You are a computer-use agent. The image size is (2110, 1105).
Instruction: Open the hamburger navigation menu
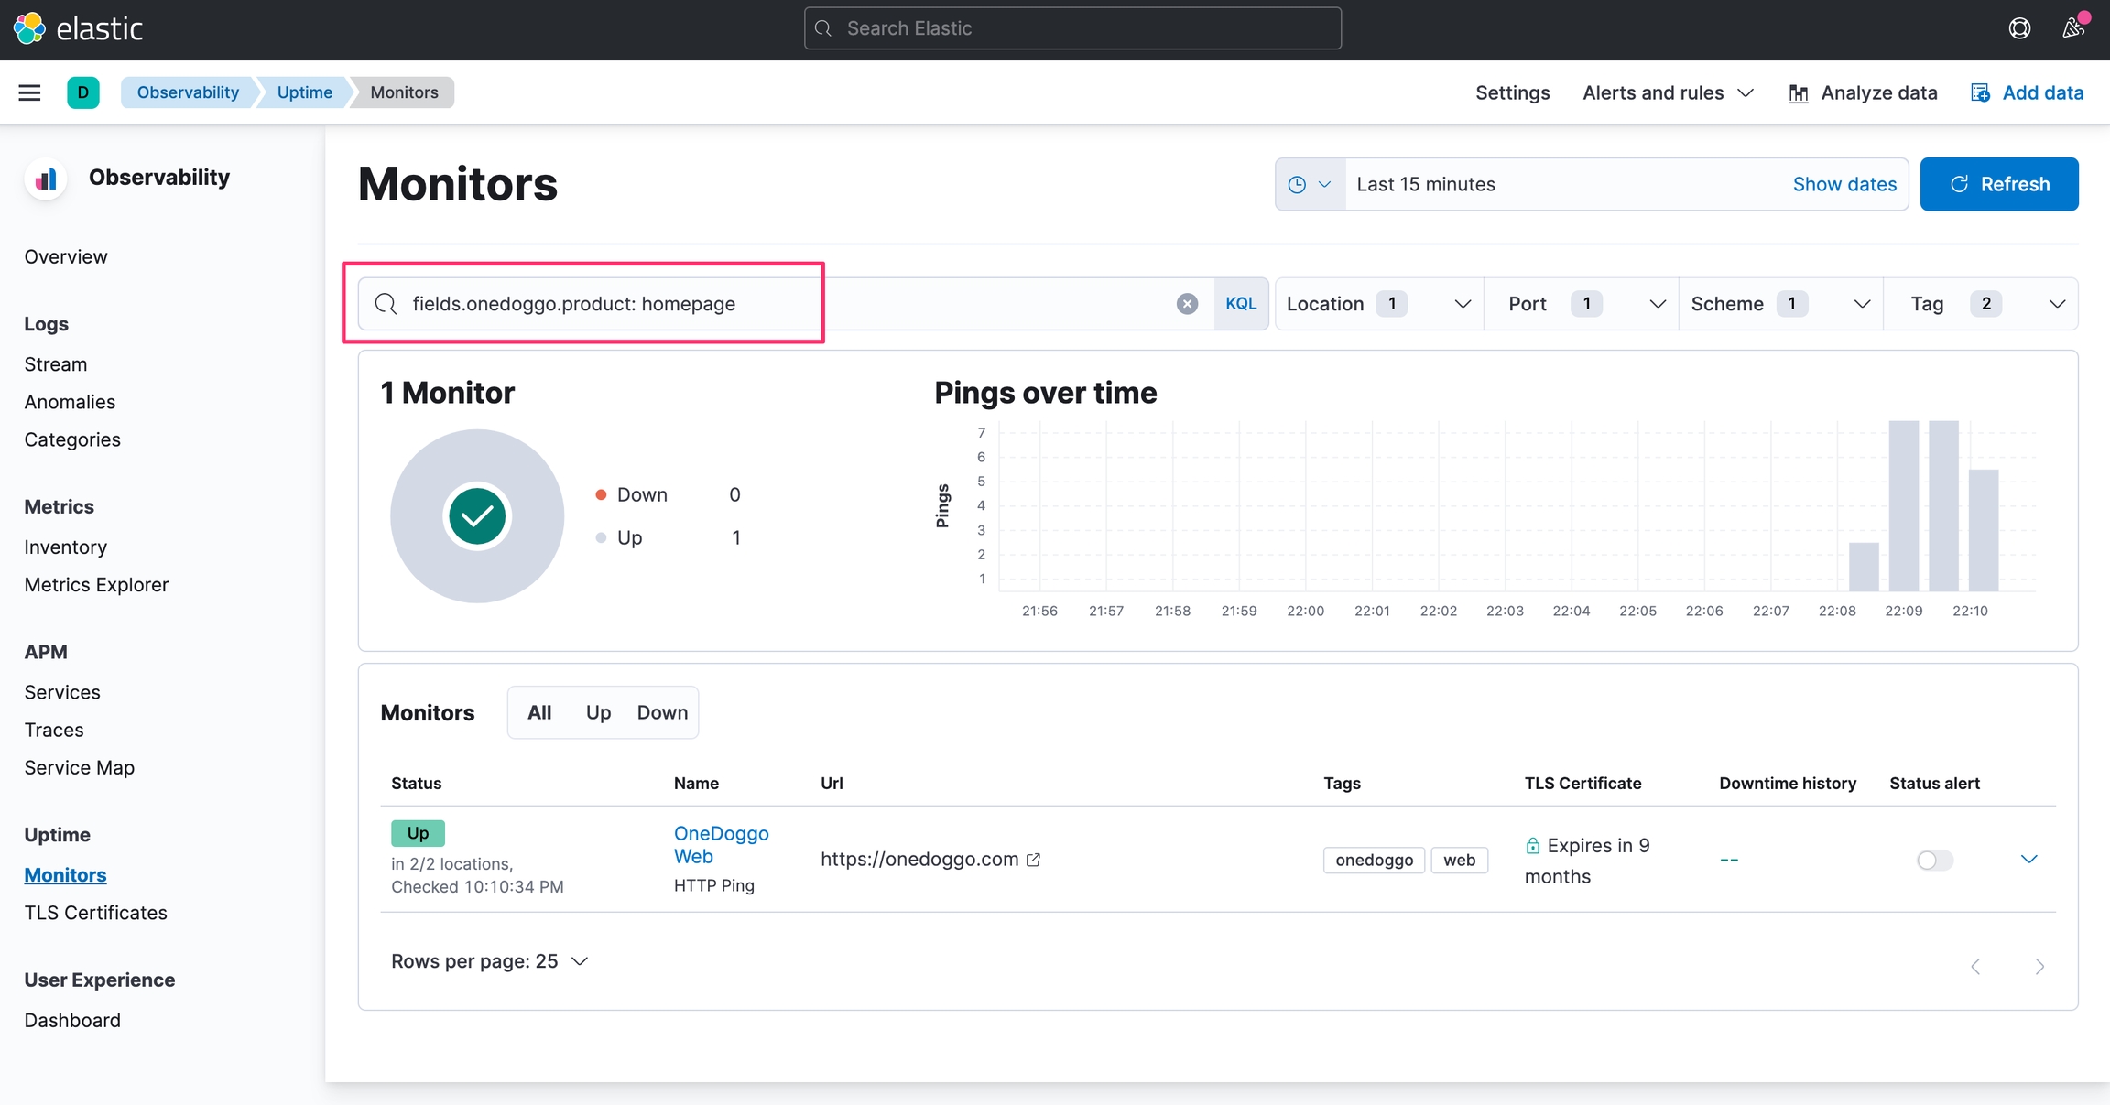click(x=29, y=92)
